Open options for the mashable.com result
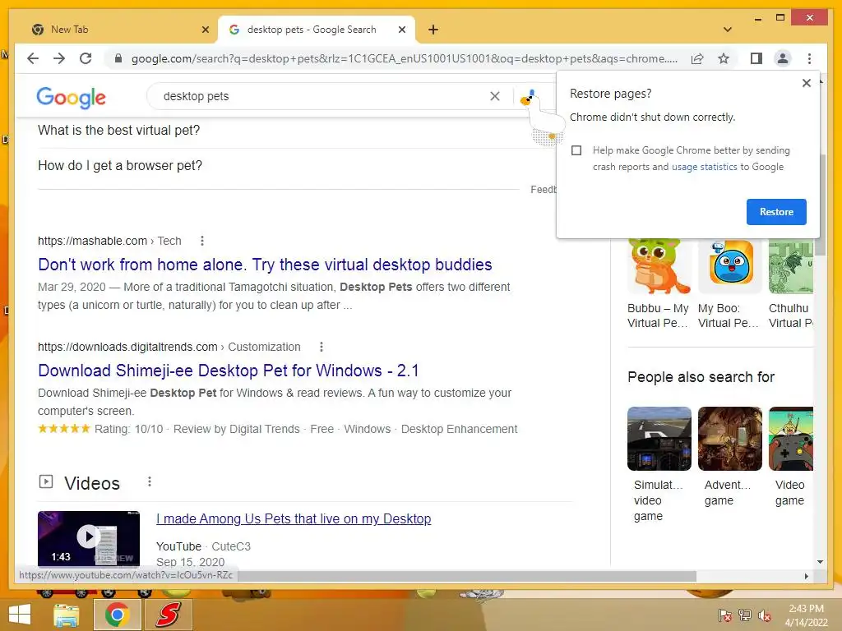This screenshot has height=631, width=842. point(202,241)
